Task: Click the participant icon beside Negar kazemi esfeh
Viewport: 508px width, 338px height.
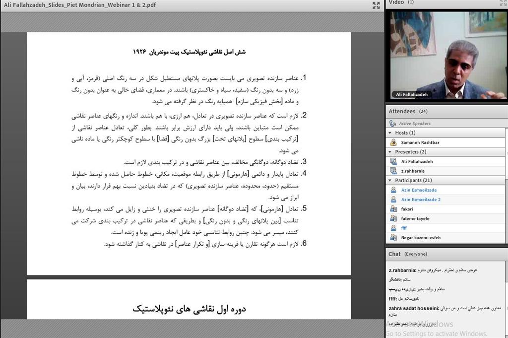Action: [x=393, y=238]
